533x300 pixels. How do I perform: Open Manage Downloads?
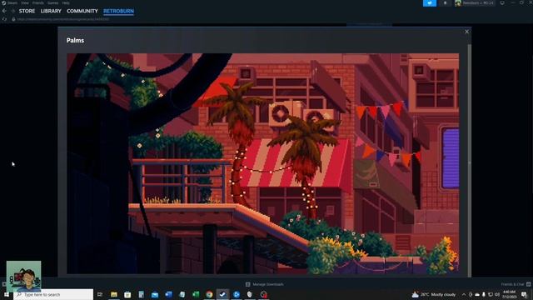pos(265,284)
